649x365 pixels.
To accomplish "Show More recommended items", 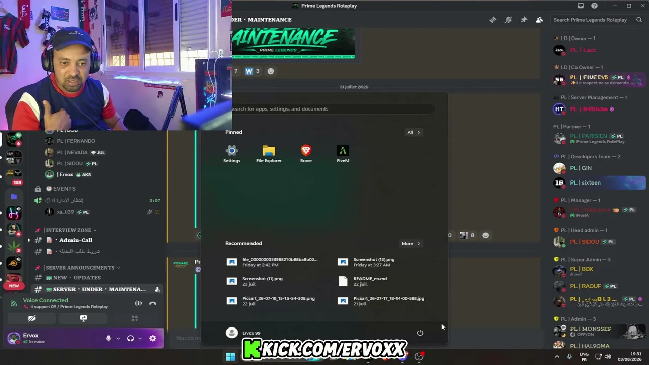I will click(410, 244).
